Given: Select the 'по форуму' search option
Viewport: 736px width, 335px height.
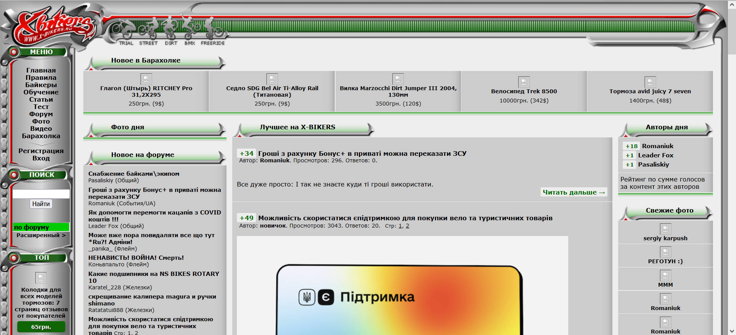Looking at the screenshot, I should pyautogui.click(x=41, y=227).
